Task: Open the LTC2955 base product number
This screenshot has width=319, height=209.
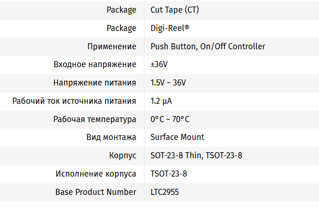Action: (165, 192)
